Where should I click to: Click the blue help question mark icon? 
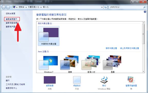pyautogui.click(x=145, y=12)
